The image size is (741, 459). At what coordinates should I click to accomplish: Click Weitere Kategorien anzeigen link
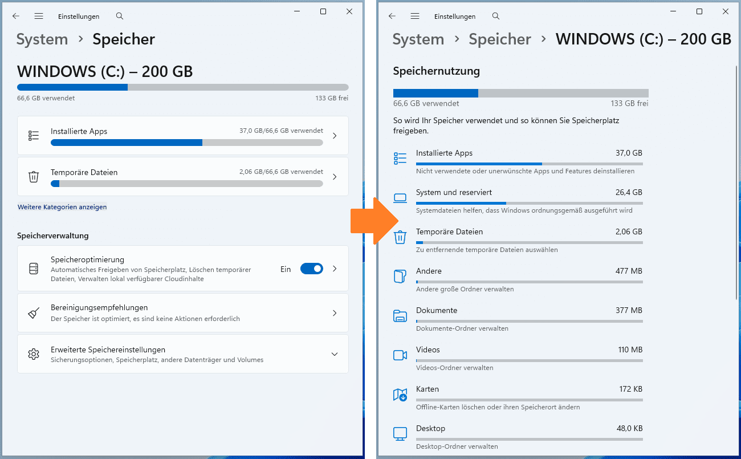(62, 207)
